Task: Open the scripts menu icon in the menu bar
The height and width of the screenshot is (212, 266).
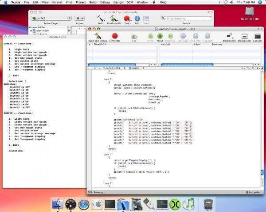Action: pyautogui.click(x=154, y=2)
